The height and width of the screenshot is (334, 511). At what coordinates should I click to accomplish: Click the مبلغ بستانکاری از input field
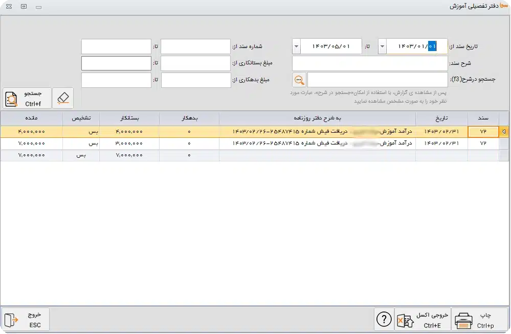(x=195, y=63)
